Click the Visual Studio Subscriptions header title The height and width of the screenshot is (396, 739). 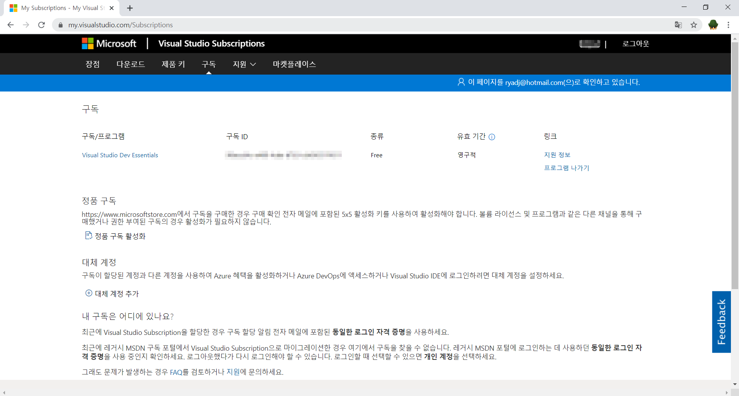(x=211, y=43)
